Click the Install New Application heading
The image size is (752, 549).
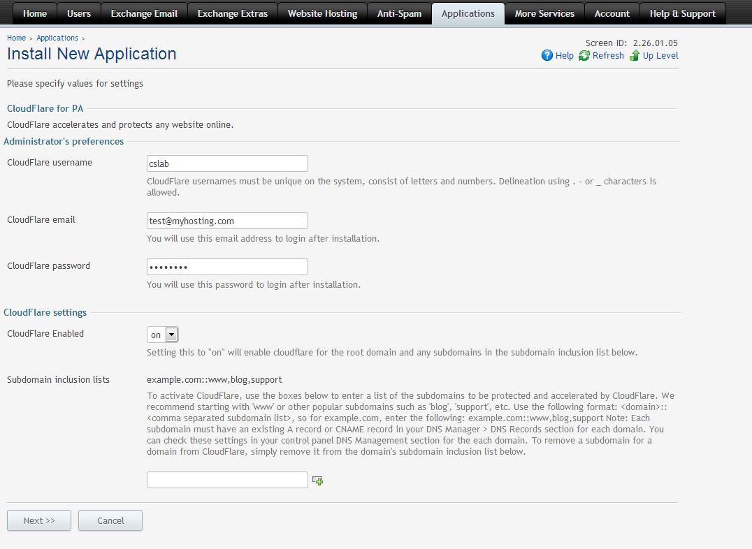(92, 54)
